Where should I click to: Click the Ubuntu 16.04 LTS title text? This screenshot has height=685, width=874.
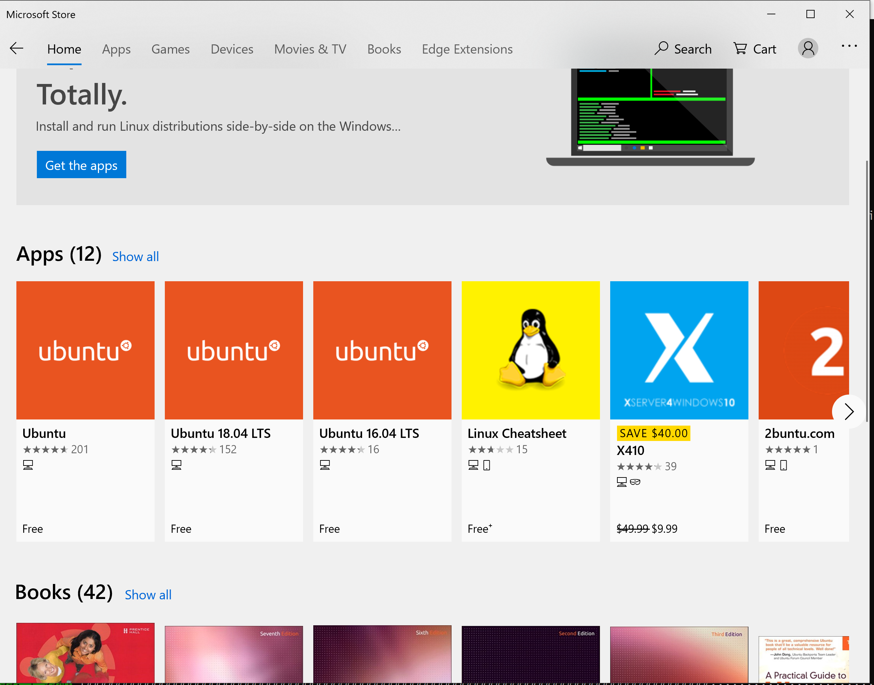[x=369, y=433]
